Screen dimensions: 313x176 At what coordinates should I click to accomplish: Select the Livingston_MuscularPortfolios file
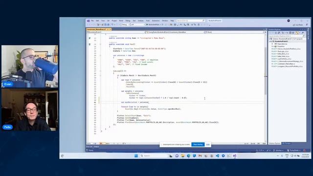coord(290,66)
